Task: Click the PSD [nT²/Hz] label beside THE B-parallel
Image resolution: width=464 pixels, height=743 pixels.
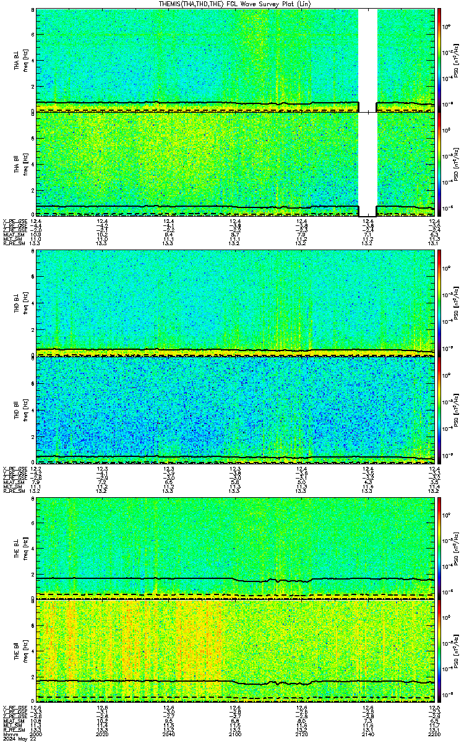Action: click(x=455, y=652)
